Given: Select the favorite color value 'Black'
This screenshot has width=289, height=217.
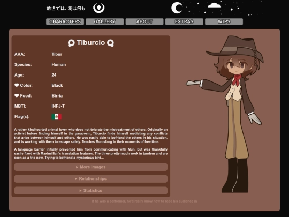Looking at the screenshot, I should (x=57, y=85).
